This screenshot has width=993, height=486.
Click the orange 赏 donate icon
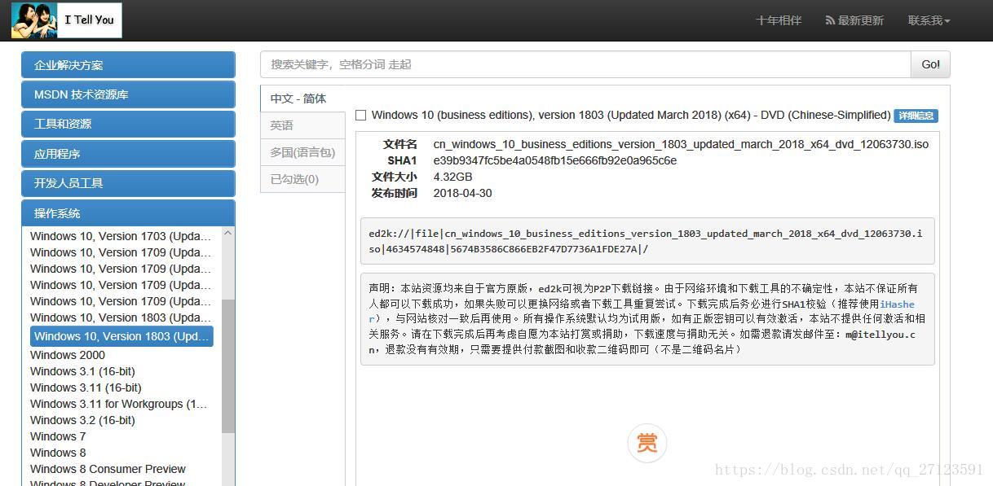pos(647,443)
